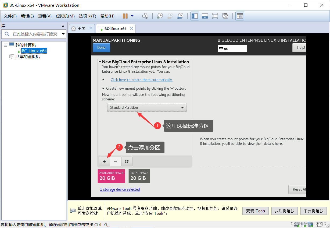Image resolution: width=330 pixels, height=228 pixels.
Task: Click the '1 storage device selected' link
Action: (x=120, y=189)
